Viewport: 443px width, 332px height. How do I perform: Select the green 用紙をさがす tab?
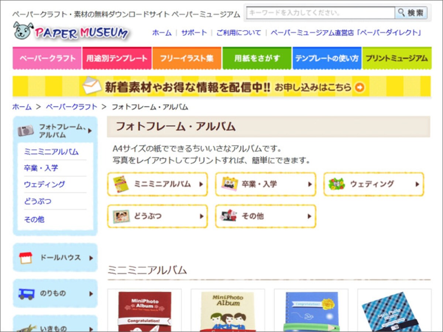coord(257,58)
